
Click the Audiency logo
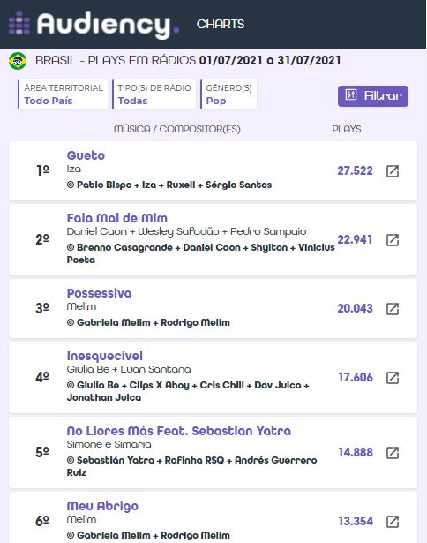(94, 24)
